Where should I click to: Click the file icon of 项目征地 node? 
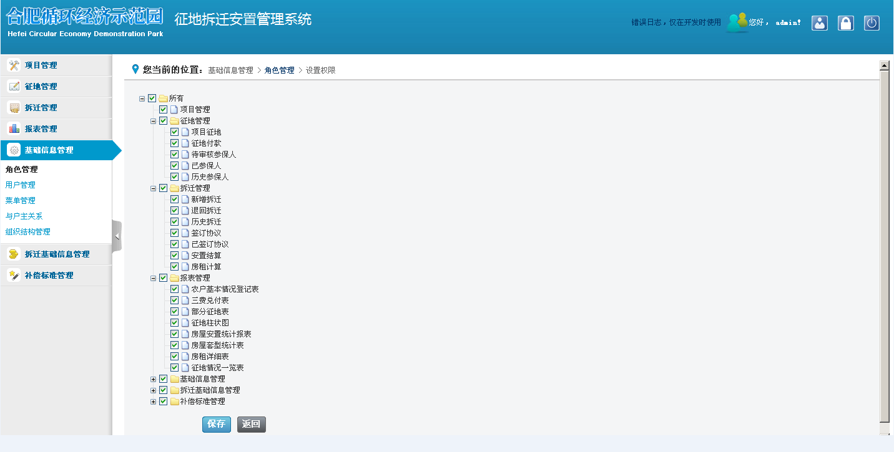point(185,132)
